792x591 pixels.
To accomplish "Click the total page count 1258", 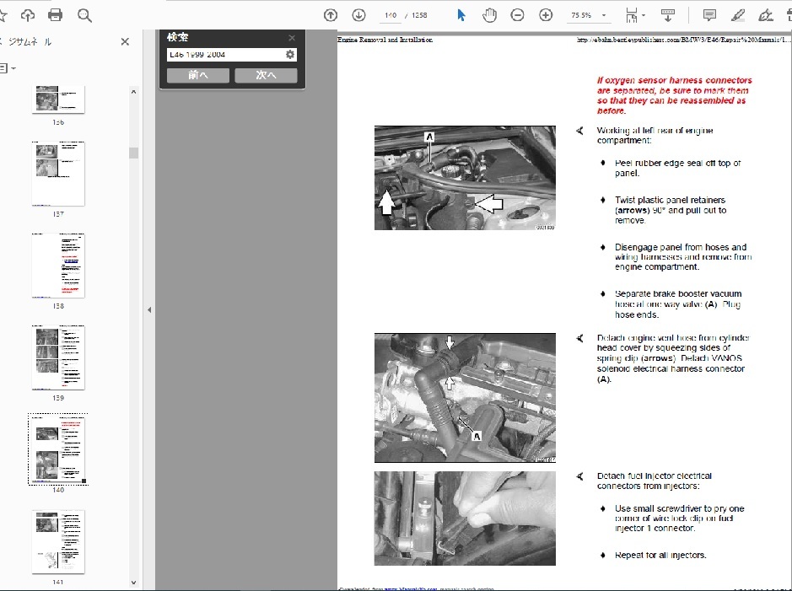I will 419,15.
